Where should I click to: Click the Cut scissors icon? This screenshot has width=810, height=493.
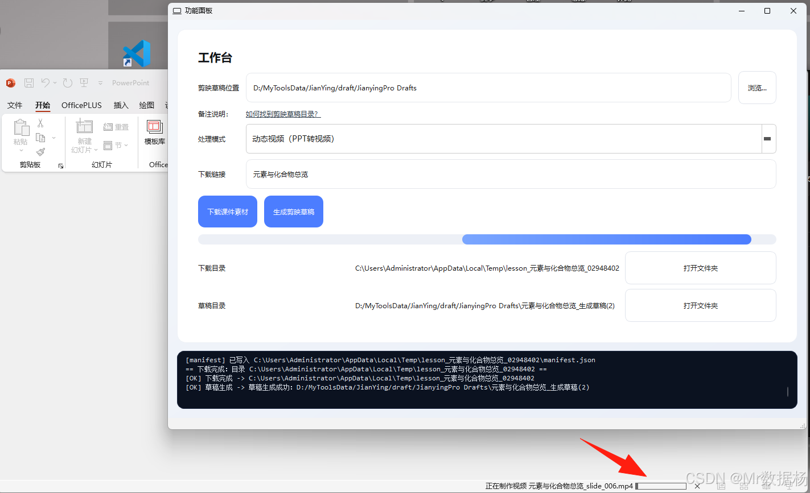[40, 123]
